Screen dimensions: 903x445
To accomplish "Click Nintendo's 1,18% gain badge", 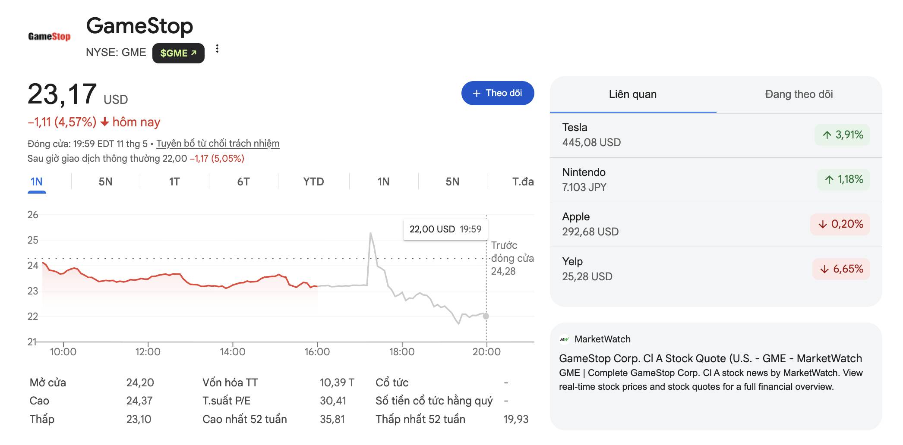I will [x=844, y=179].
